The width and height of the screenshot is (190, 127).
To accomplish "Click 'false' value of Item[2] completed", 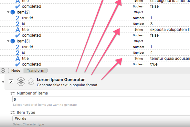I will click(154, 35).
